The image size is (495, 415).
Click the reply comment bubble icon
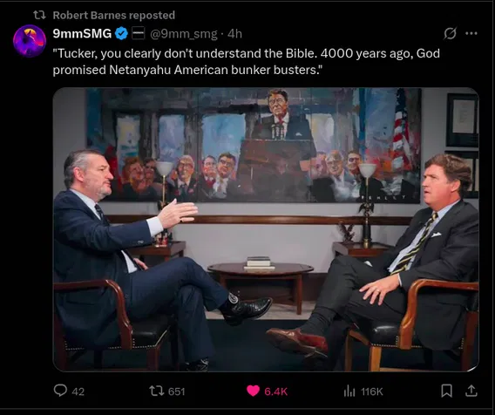60,391
